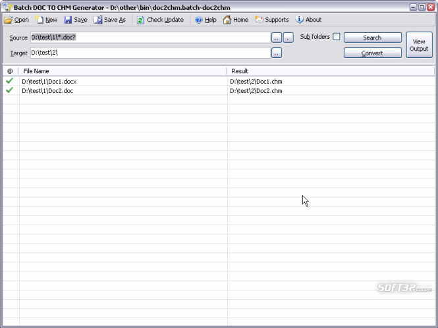
Task: Open the View Output button
Action: pyautogui.click(x=420, y=45)
